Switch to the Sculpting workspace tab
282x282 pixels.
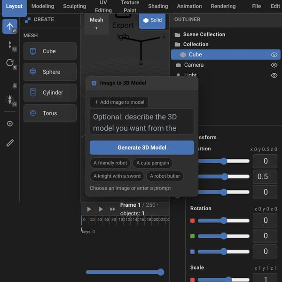pyautogui.click(x=74, y=6)
